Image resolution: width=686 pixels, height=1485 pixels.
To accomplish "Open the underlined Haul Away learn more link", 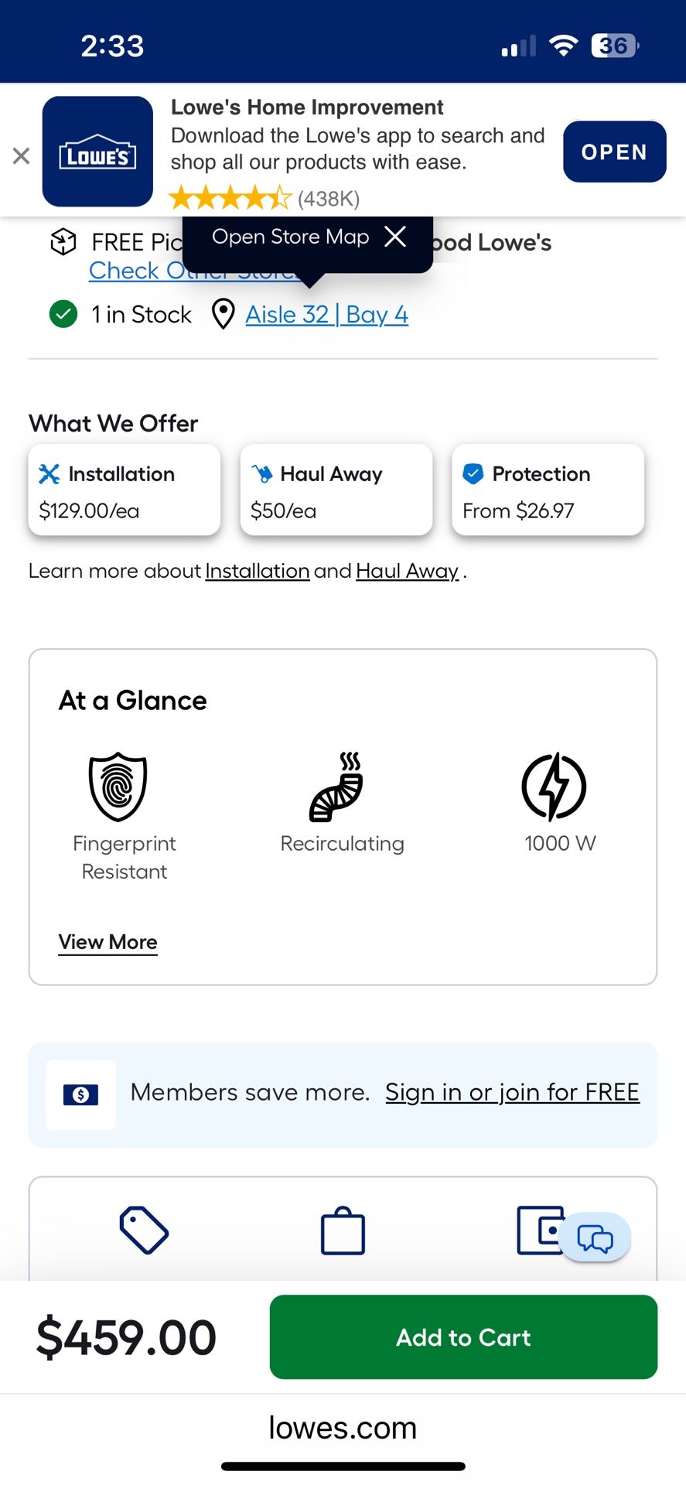I will tap(407, 571).
